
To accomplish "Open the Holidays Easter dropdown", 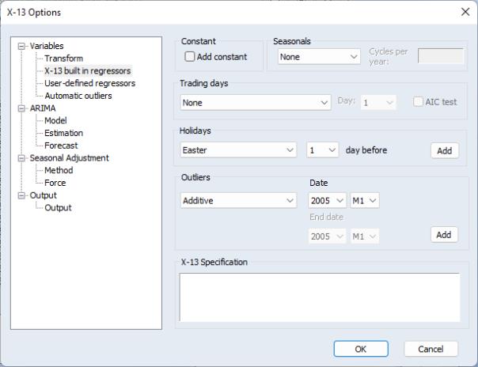I will pos(238,150).
